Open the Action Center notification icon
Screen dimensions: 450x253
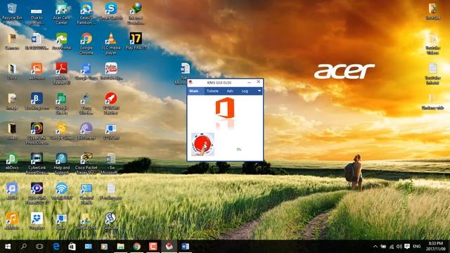point(407,247)
